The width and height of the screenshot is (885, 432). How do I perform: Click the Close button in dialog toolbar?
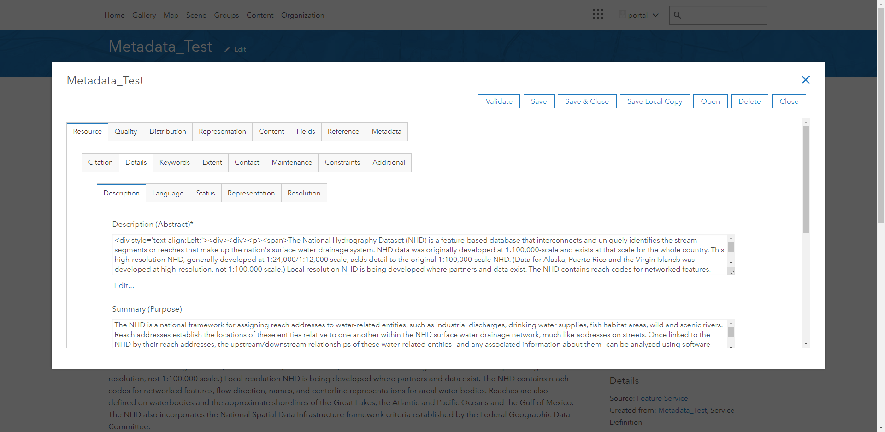[x=789, y=101]
